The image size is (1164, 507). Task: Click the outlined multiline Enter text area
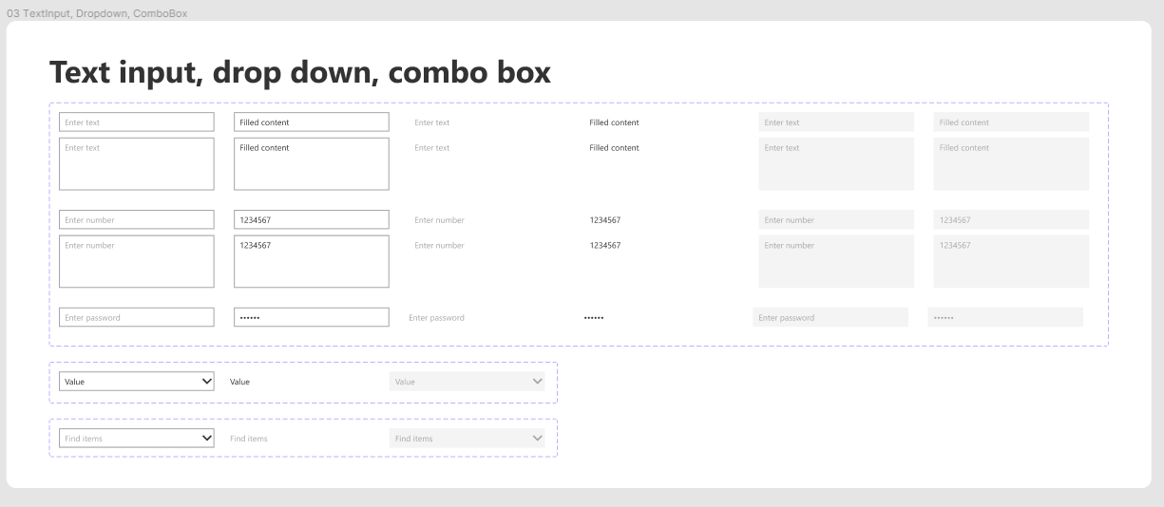coord(137,164)
